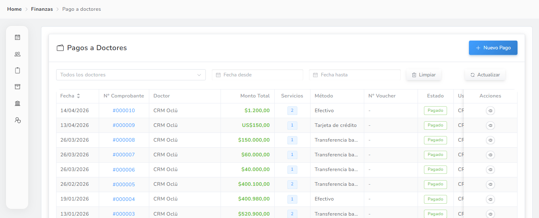Screen dimensions: 539x218
Task: Open the calendar icon in sidebar
Action: coord(17,37)
